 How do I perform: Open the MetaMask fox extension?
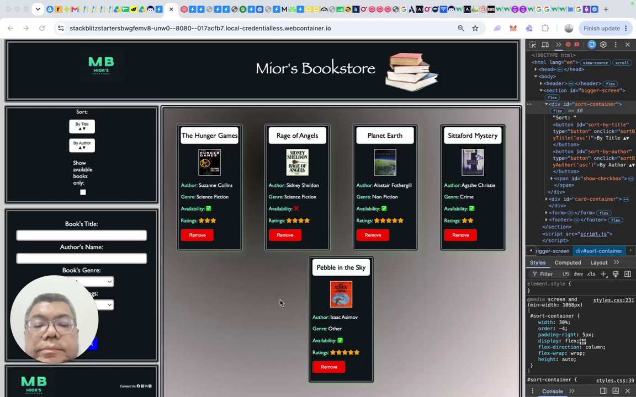[513, 28]
